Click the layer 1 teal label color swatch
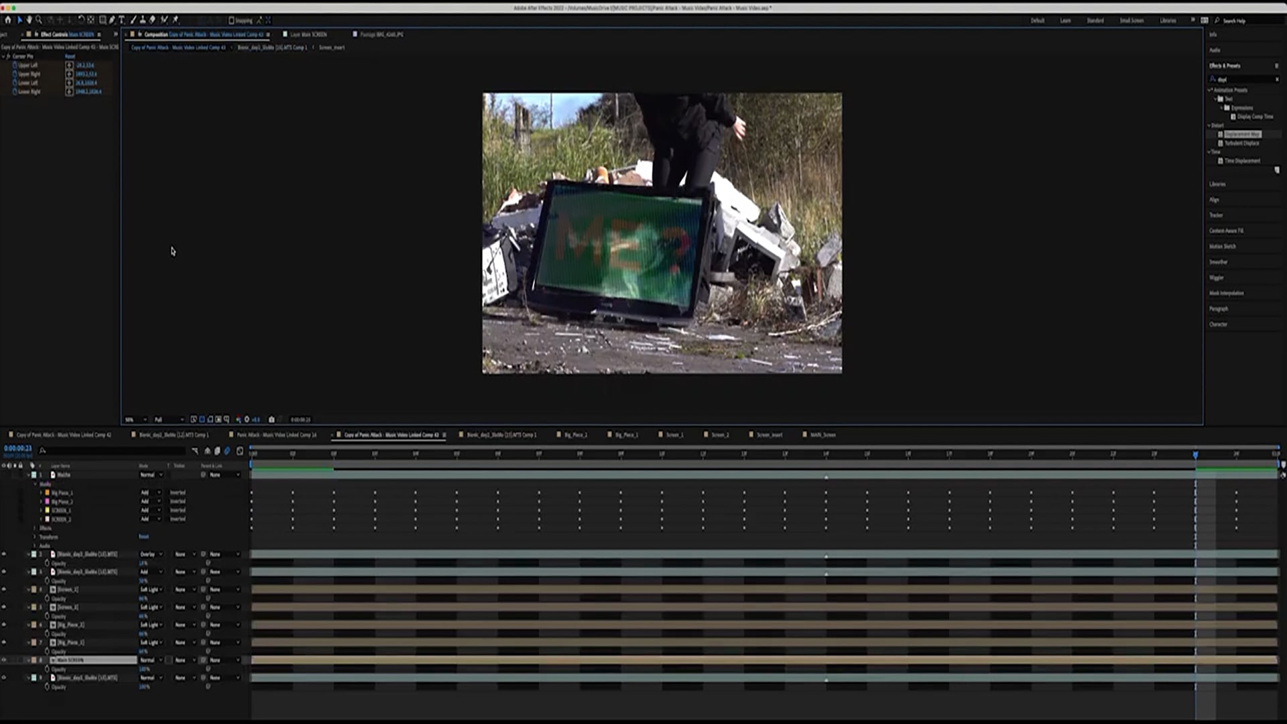This screenshot has width=1287, height=724. coord(34,475)
